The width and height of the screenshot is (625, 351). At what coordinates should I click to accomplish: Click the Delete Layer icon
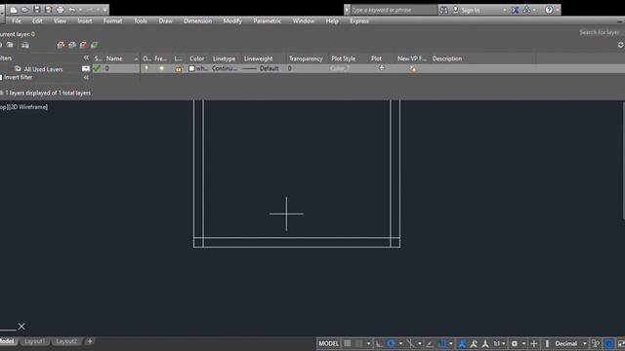[84, 45]
